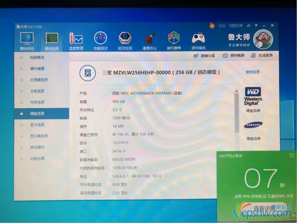Click the 8.90 毫秒 seek time value
The width and height of the screenshot is (297, 223).
(120, 185)
